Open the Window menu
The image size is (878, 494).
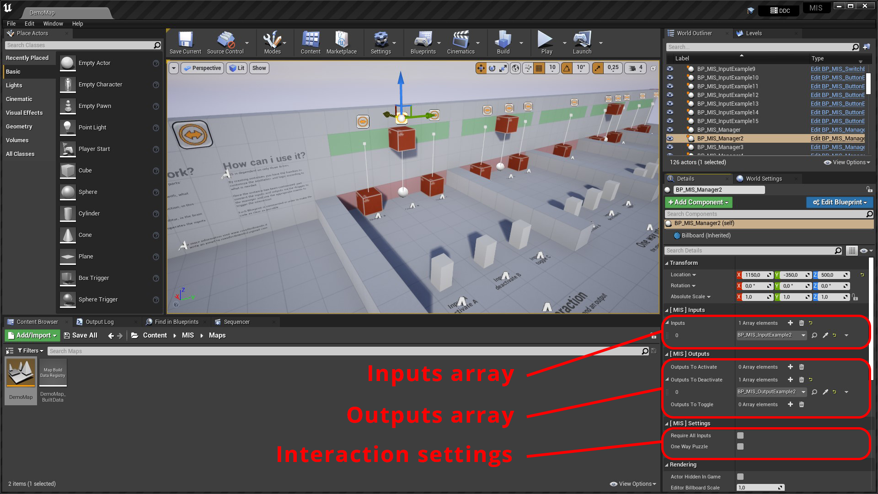(53, 23)
